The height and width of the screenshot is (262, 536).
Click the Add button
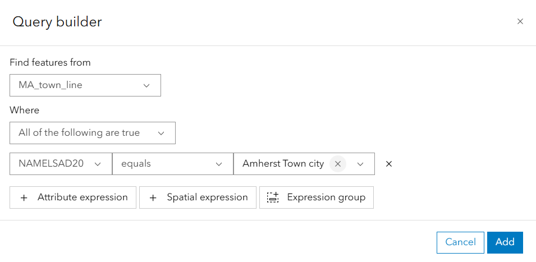505,242
